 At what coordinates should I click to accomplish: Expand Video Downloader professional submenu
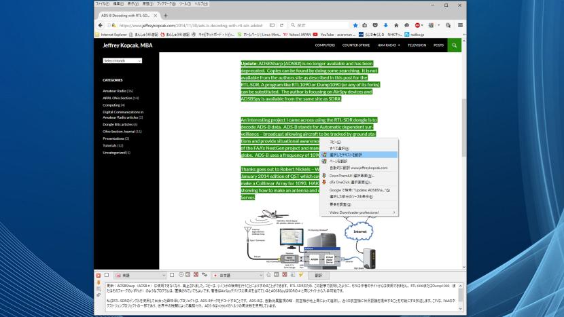pos(359,212)
